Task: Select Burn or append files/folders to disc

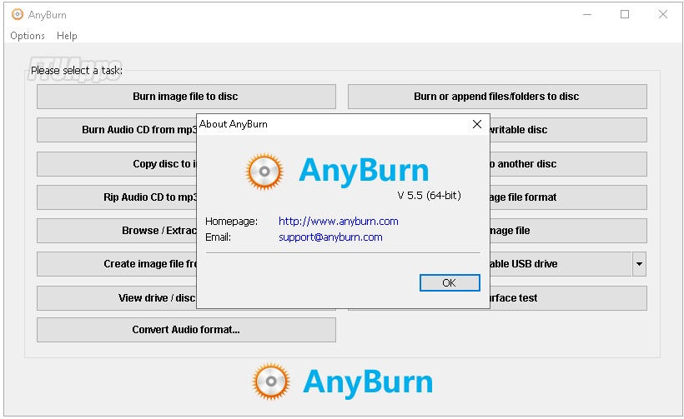Action: tap(496, 97)
